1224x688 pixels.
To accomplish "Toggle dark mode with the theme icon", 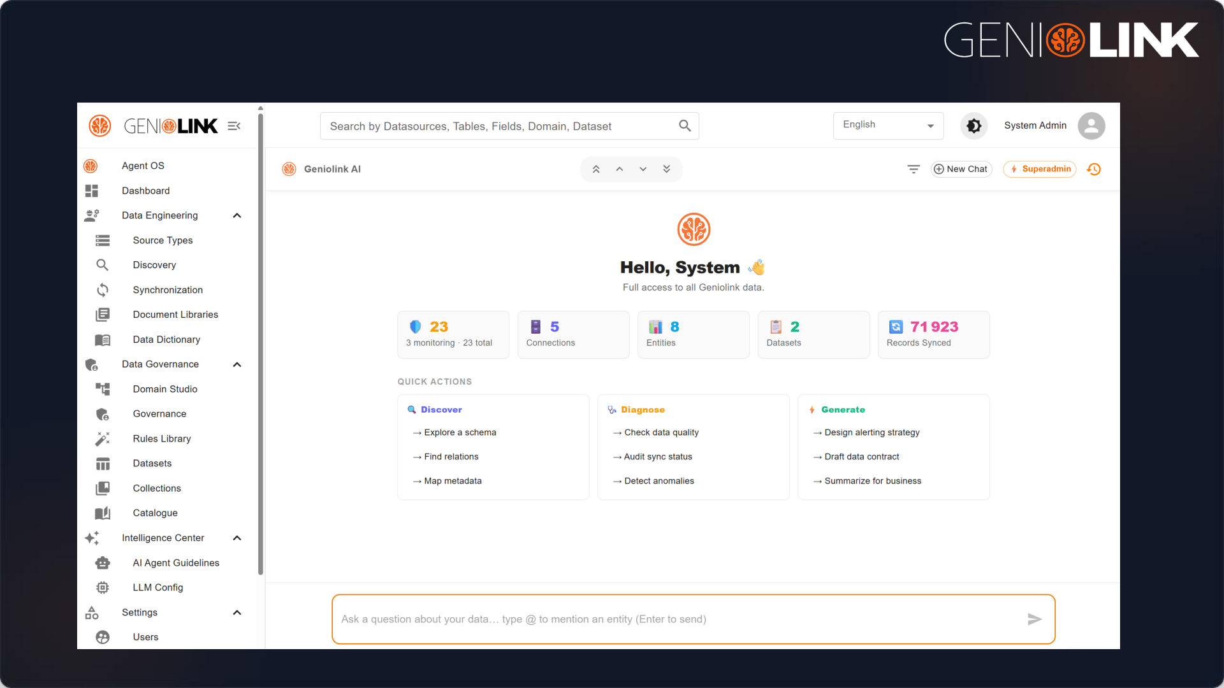I will 973,126.
